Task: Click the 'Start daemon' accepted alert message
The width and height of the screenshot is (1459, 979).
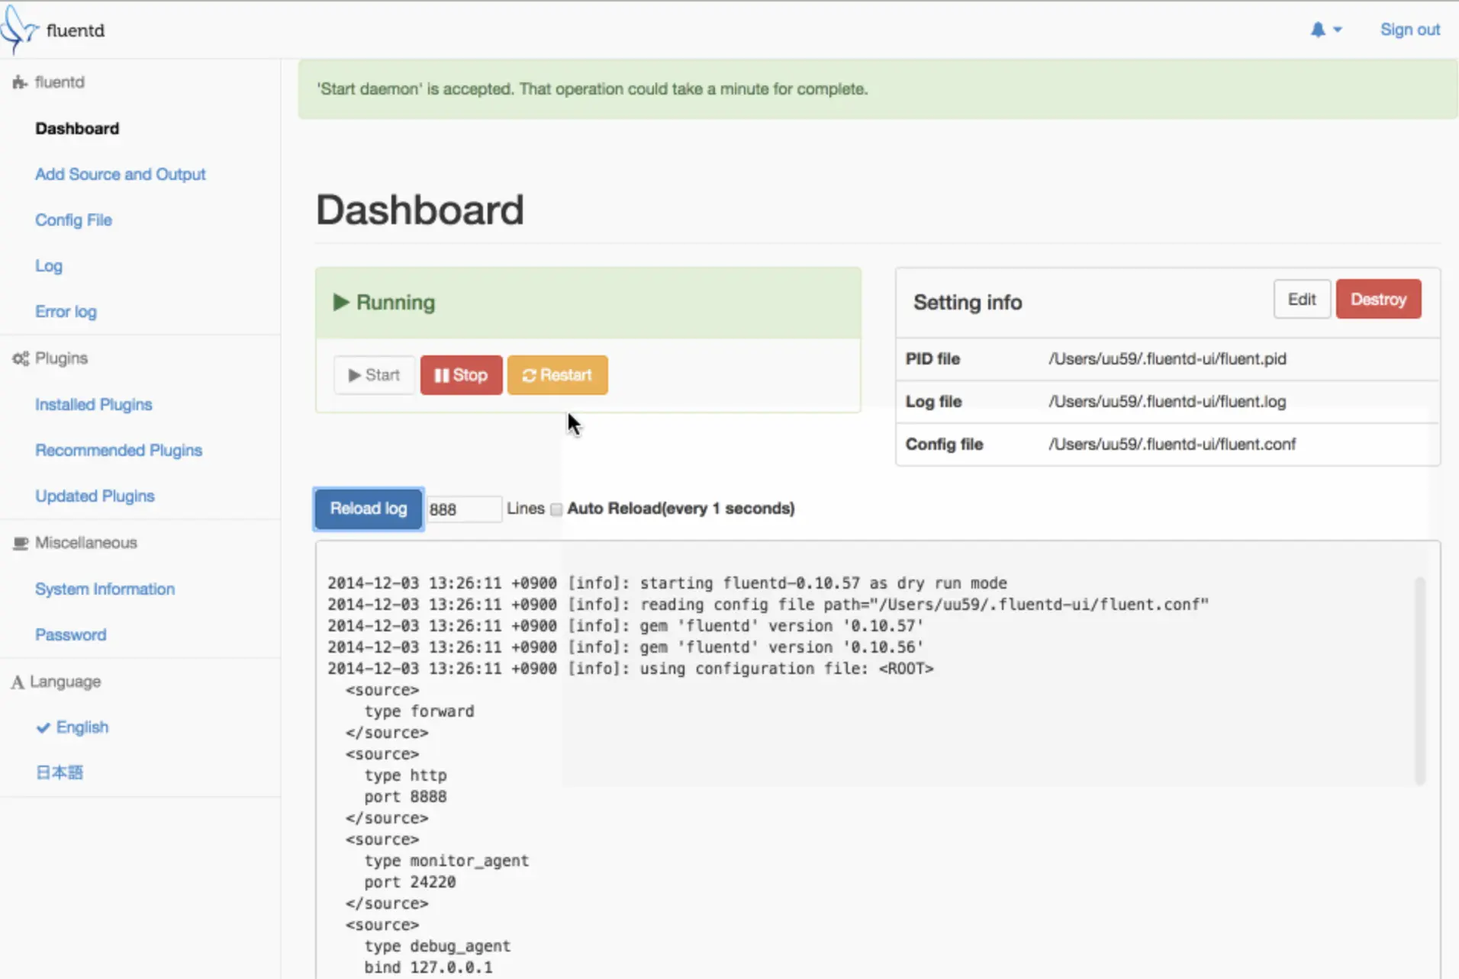Action: (592, 89)
